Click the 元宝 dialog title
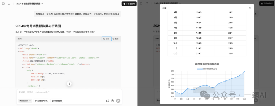 click(x=164, y=8)
